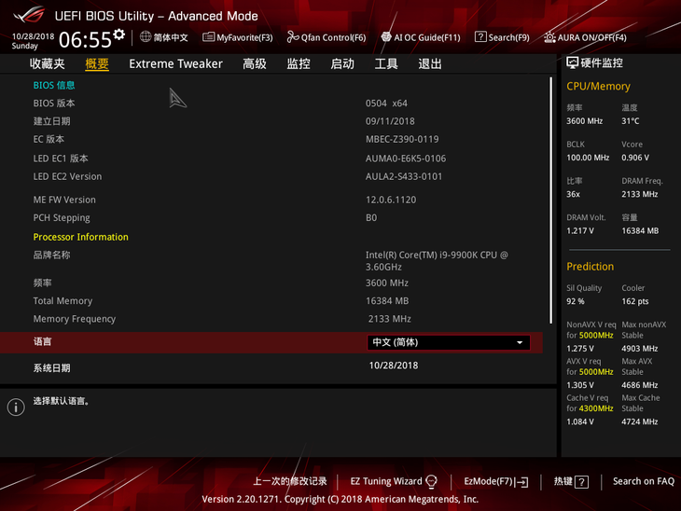Viewport: 681px width, 511px height.
Task: Open the 工具 tab
Action: [386, 63]
